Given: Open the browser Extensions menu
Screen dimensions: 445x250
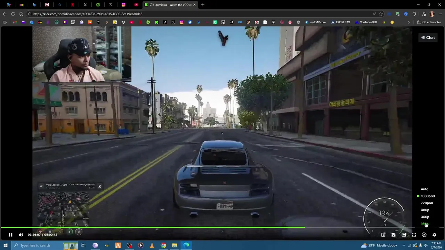Looking at the screenshot, I should coord(414,14).
